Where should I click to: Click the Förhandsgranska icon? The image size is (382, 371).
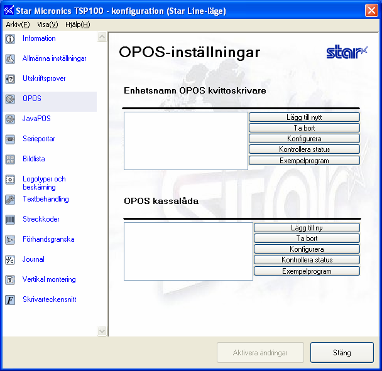click(10, 240)
